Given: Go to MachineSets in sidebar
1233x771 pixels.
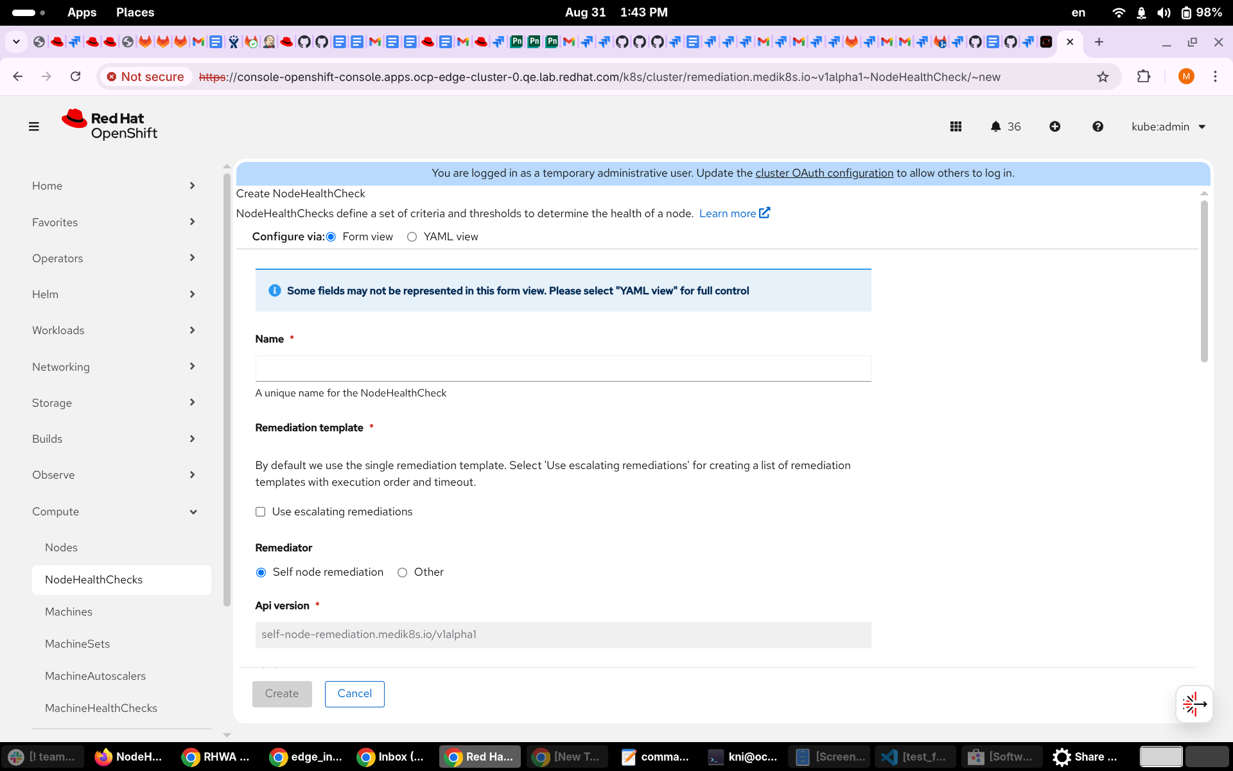Looking at the screenshot, I should coord(77,644).
